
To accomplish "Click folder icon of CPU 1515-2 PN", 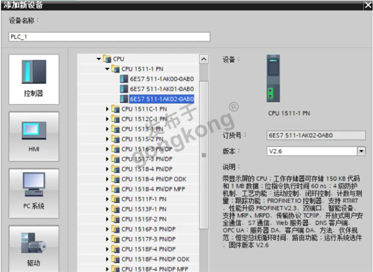I will click(x=116, y=139).
